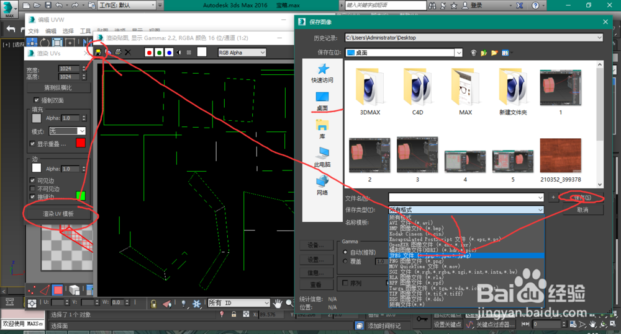Click go back icon in save dialog
Image resolution: width=621 pixels, height=334 pixels.
[x=474, y=53]
